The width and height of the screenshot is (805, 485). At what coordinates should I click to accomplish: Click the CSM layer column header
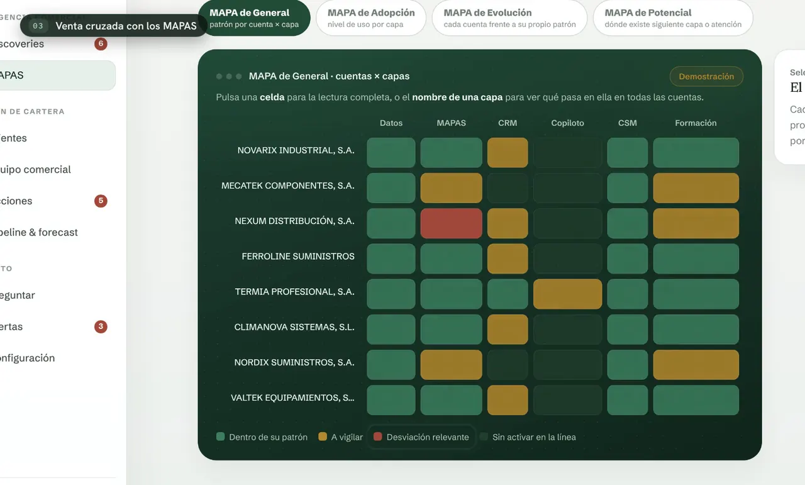(x=628, y=123)
